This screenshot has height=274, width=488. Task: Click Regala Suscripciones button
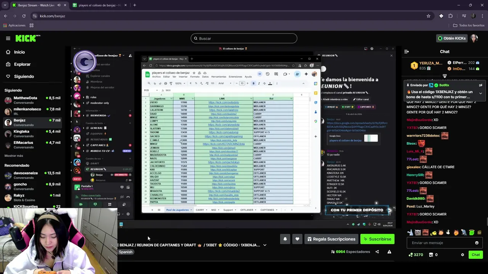tap(331, 239)
